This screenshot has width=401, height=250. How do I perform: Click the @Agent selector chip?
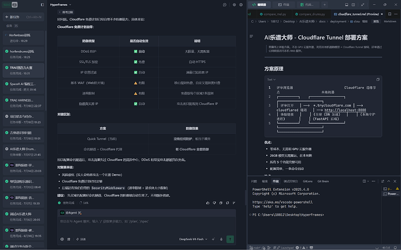coord(71,213)
